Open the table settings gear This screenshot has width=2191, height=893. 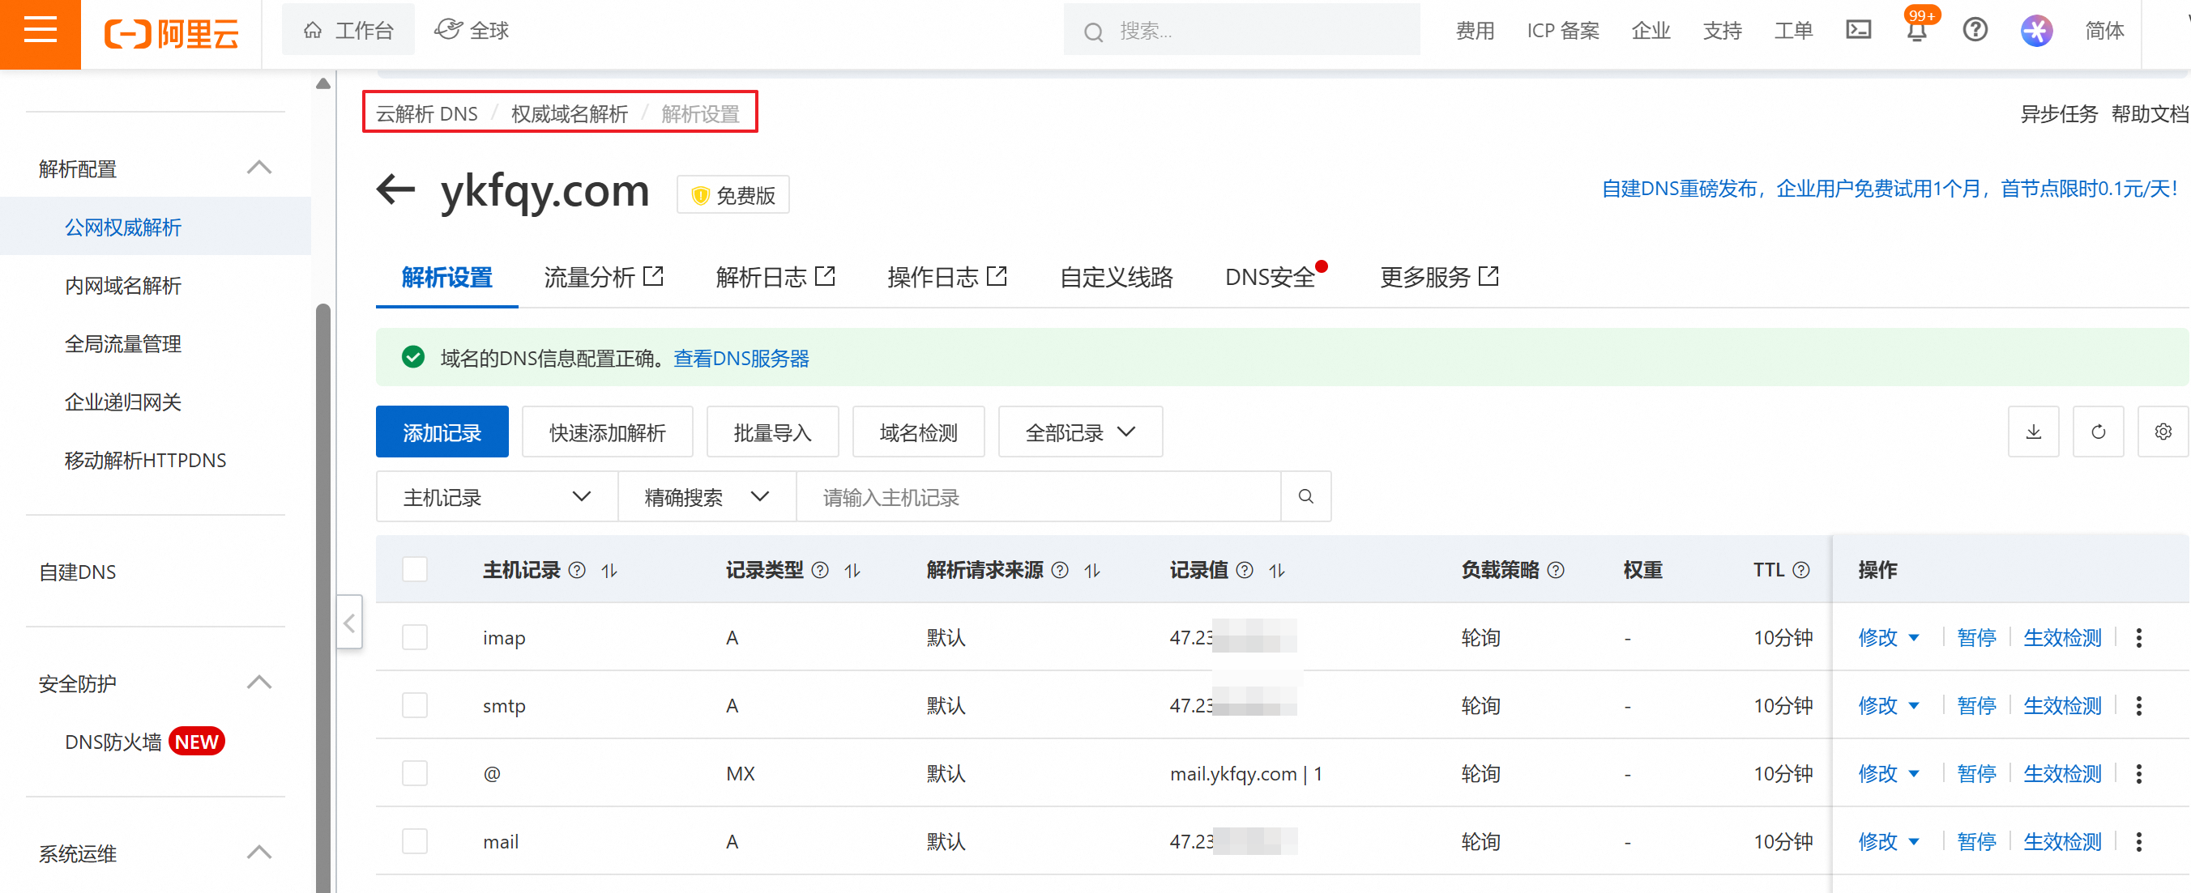[x=2162, y=432]
